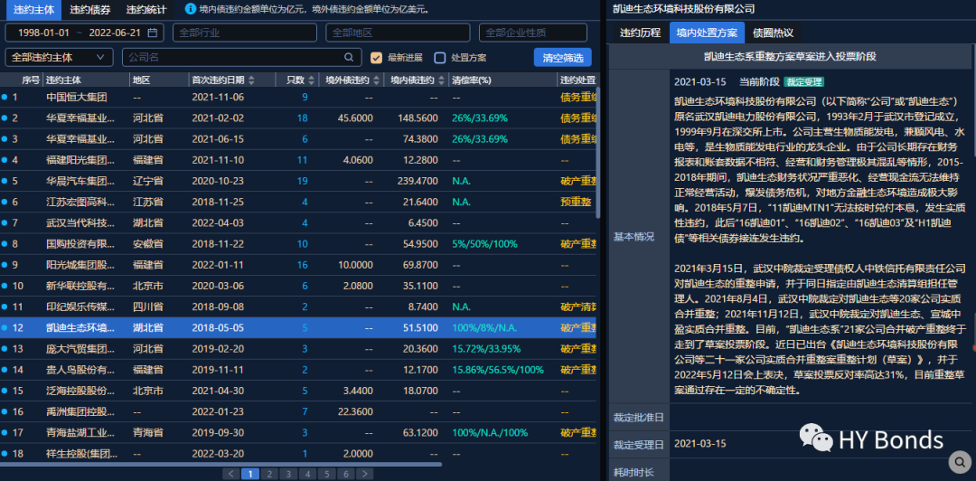976x481 pixels.
Task: Select the 印纪娱乐传媒 row
Action: tap(299, 307)
